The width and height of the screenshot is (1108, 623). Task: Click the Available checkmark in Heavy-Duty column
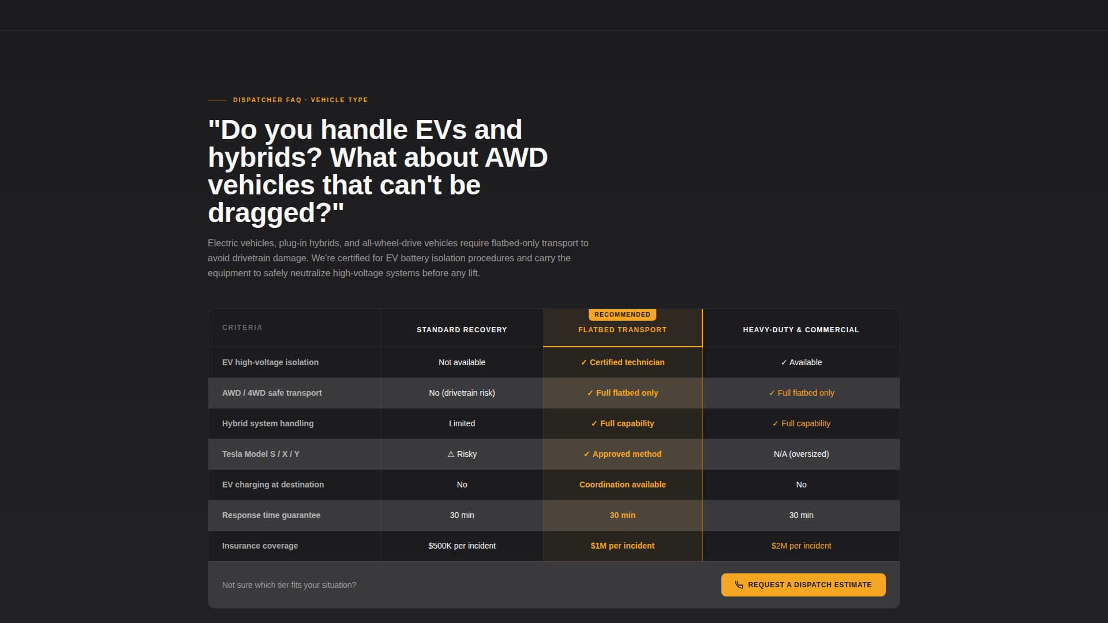pyautogui.click(x=801, y=362)
